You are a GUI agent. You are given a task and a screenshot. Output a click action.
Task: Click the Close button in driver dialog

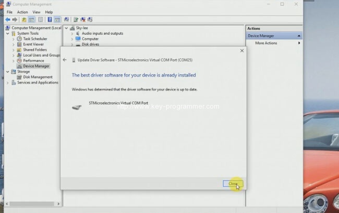pyautogui.click(x=233, y=184)
